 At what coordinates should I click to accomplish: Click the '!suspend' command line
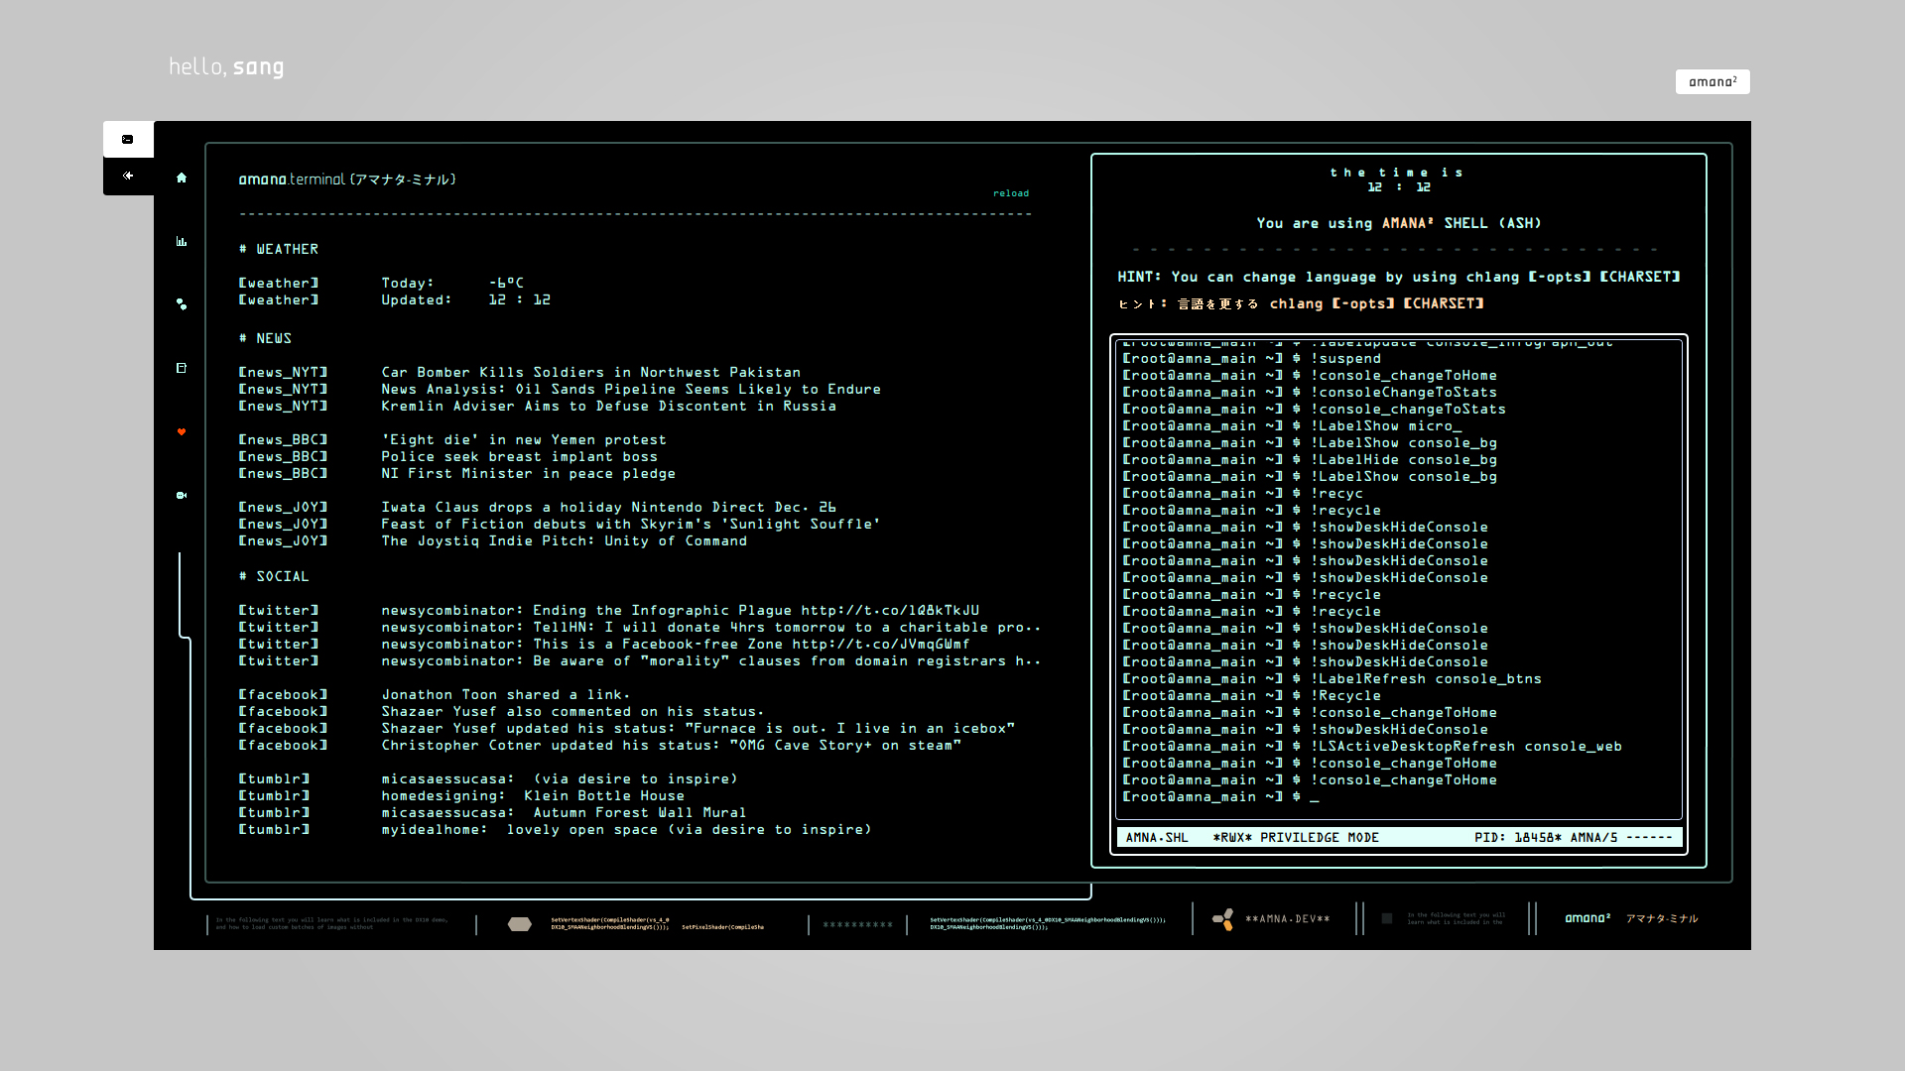point(1251,358)
